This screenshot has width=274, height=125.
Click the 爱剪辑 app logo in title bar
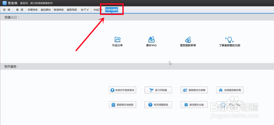tap(5, 3)
